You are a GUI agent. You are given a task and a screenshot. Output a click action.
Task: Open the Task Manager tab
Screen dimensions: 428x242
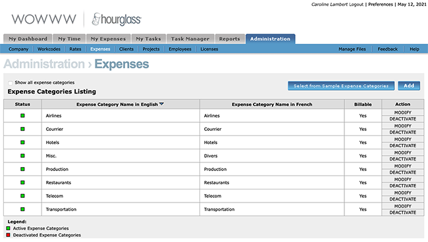click(190, 39)
